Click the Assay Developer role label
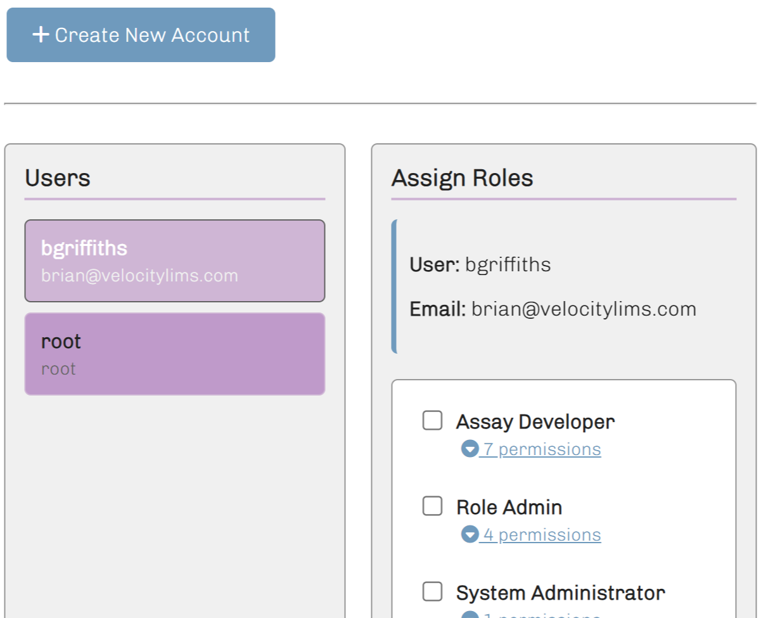The width and height of the screenshot is (780, 618). 535,422
